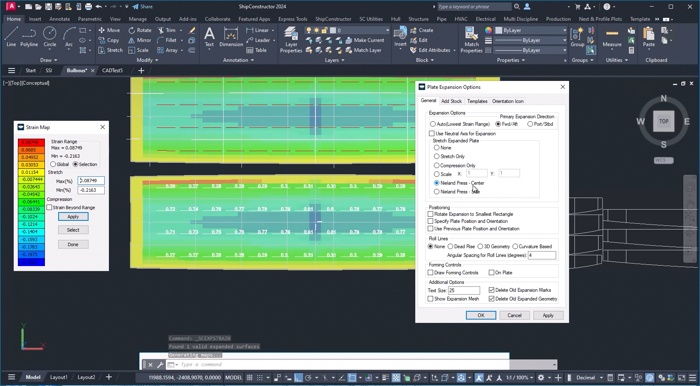The width and height of the screenshot is (700, 386).
Task: Click OK in Plate Expansion Options
Action: point(481,315)
